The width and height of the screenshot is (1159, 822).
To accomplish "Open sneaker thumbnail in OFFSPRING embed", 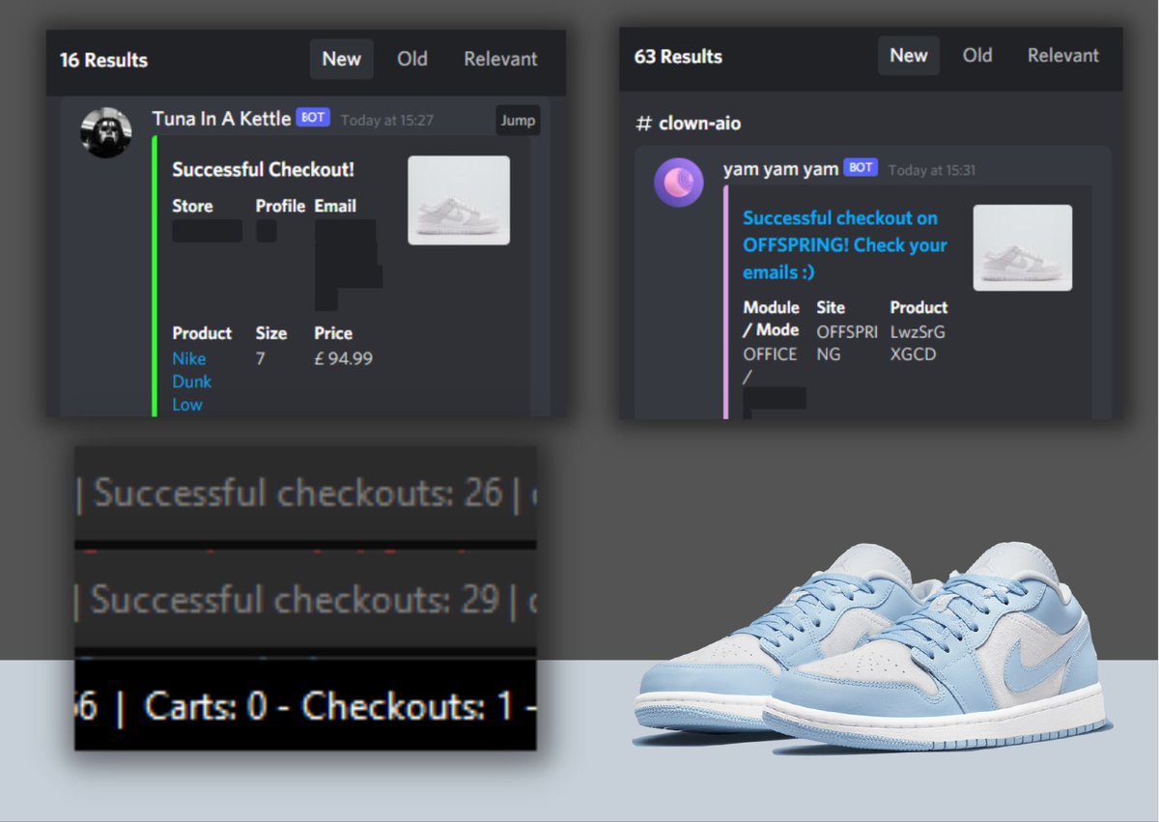I will 1022,247.
